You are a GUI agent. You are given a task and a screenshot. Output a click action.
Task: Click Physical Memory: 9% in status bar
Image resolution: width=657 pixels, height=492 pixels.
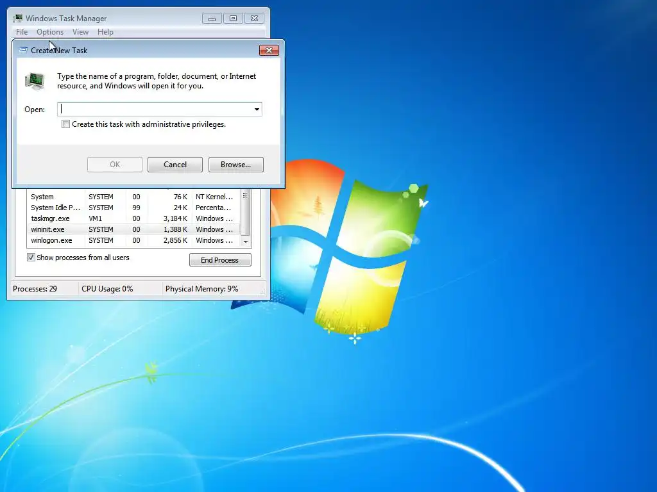201,289
